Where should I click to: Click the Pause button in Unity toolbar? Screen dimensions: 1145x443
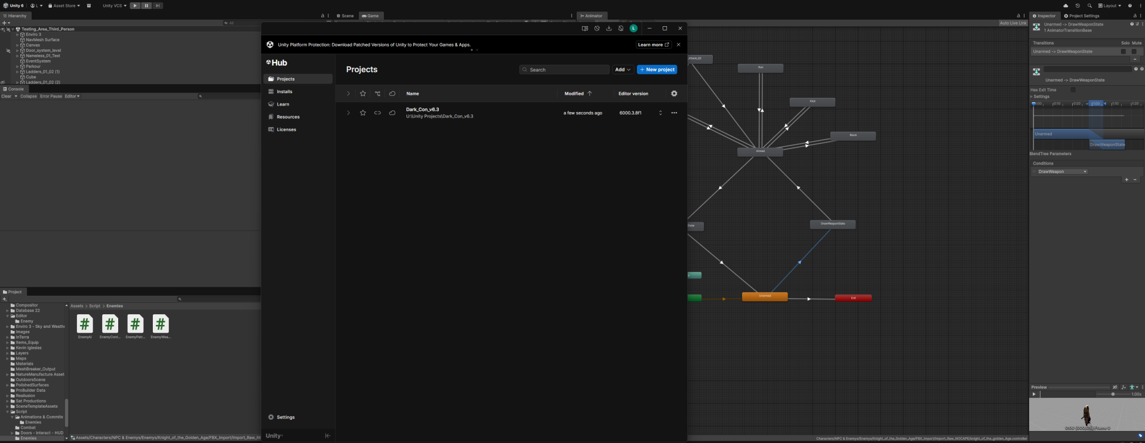coord(146,5)
